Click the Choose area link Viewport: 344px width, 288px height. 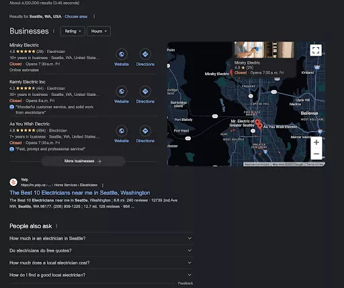76,17
